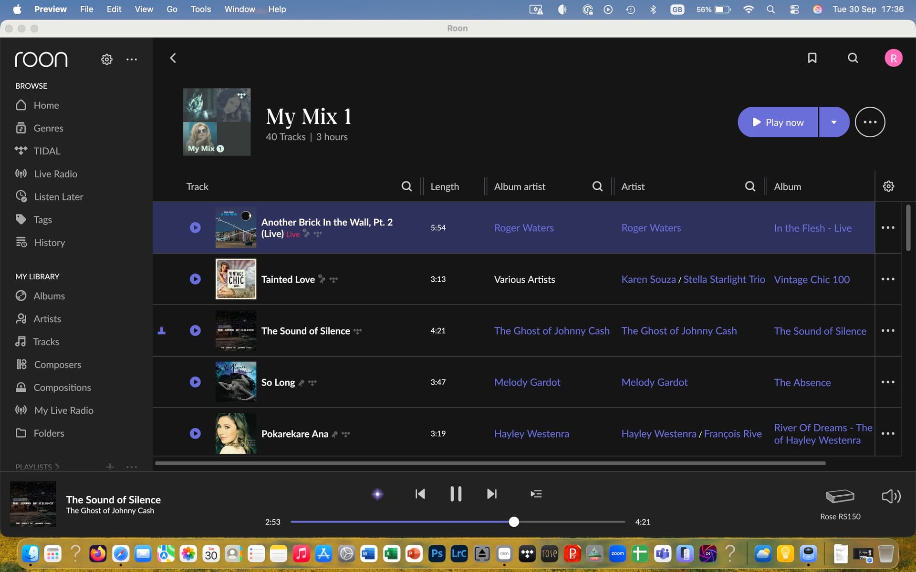Open the play queue icon
916x572 pixels.
tap(536, 494)
